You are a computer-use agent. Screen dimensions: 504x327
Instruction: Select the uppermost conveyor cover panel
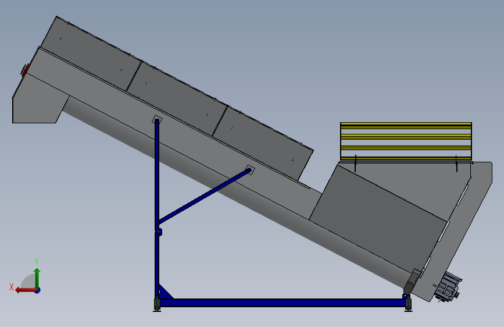[91, 54]
